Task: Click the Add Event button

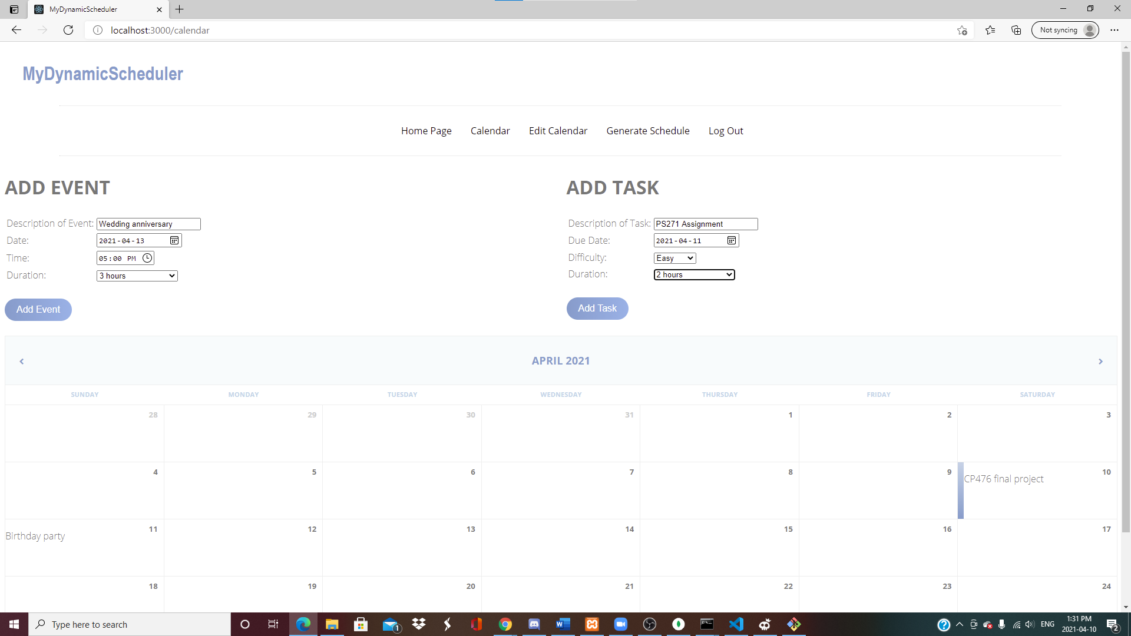Action: click(38, 309)
